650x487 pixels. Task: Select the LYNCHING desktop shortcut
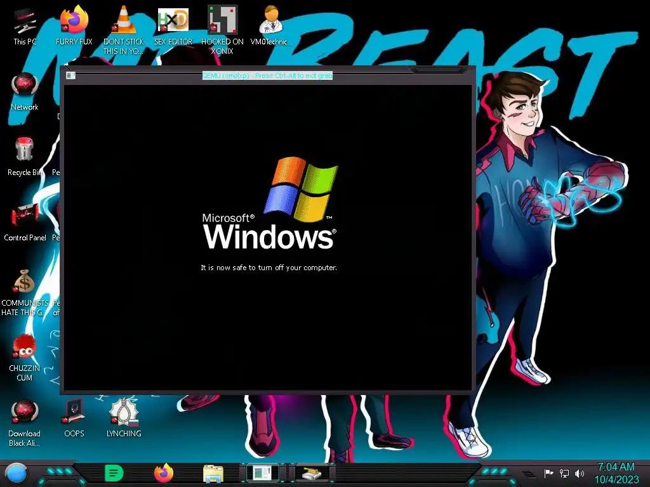click(124, 419)
